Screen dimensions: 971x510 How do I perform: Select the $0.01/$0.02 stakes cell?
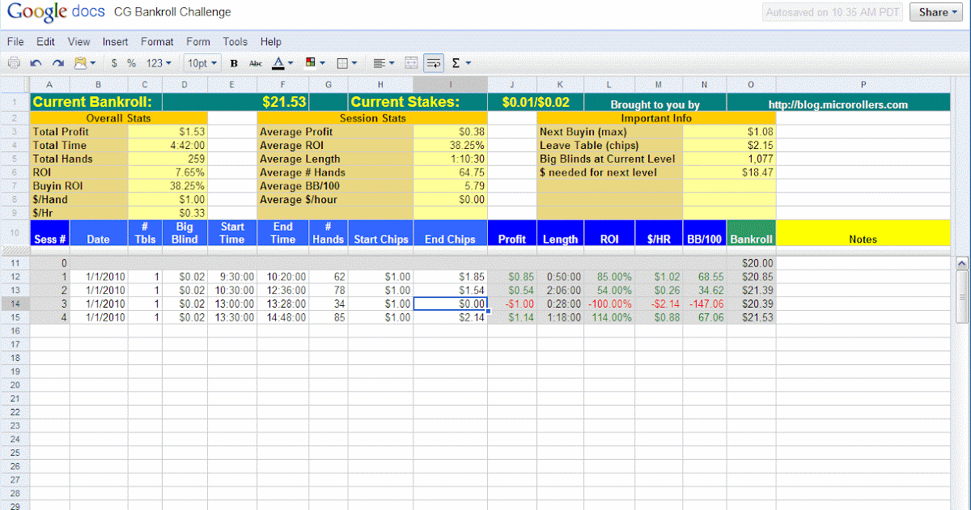point(536,102)
